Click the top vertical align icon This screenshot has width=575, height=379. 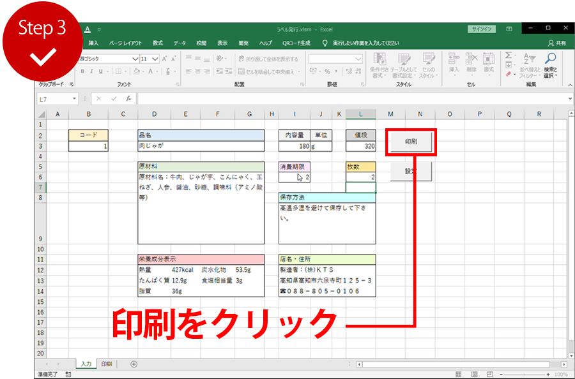(188, 58)
